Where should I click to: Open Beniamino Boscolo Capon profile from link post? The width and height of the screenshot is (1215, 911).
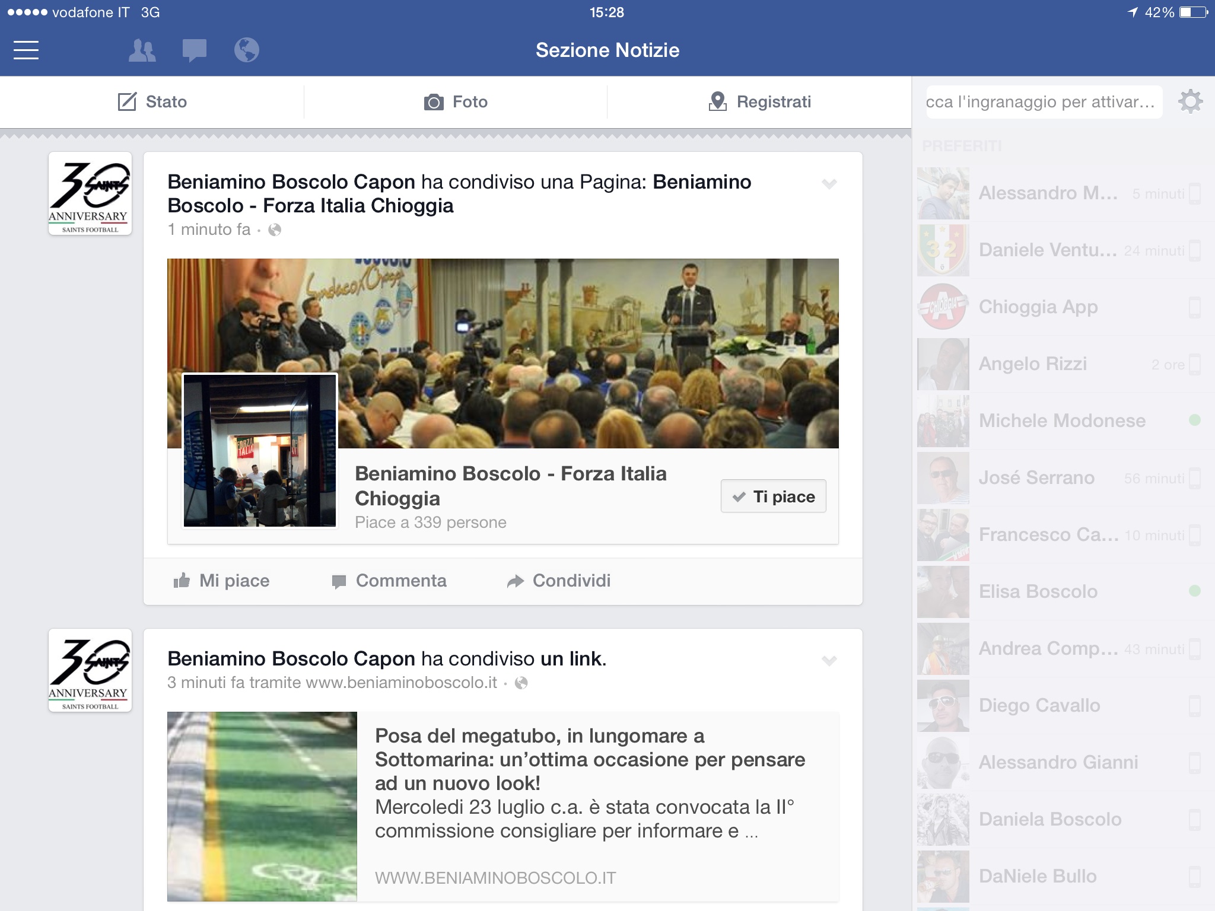291,658
